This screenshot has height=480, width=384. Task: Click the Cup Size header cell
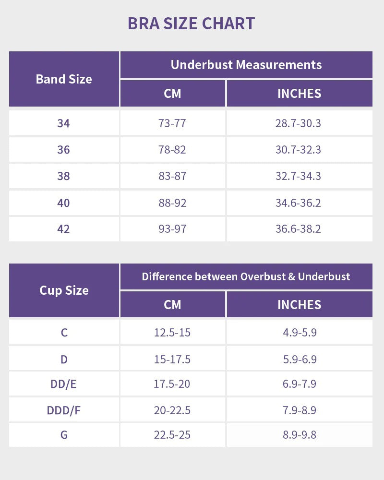(x=64, y=290)
